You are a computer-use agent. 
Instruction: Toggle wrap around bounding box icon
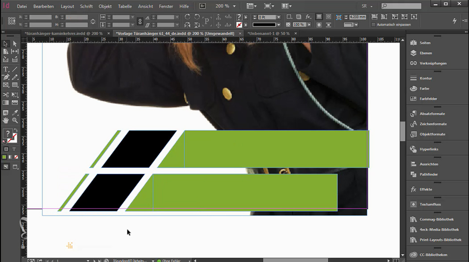pos(328,17)
